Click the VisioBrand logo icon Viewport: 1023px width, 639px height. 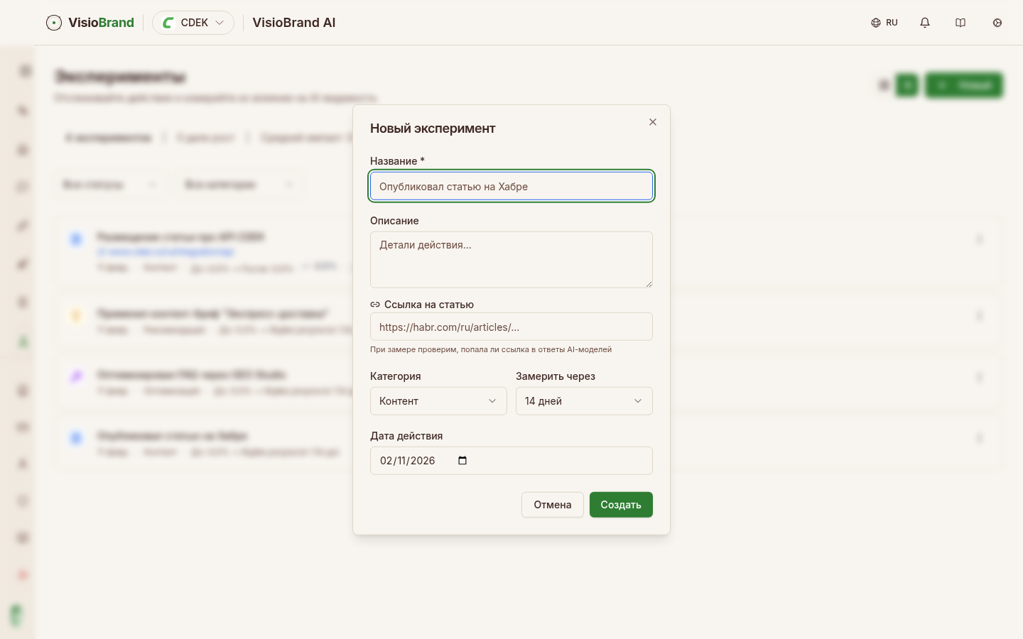pyautogui.click(x=54, y=23)
